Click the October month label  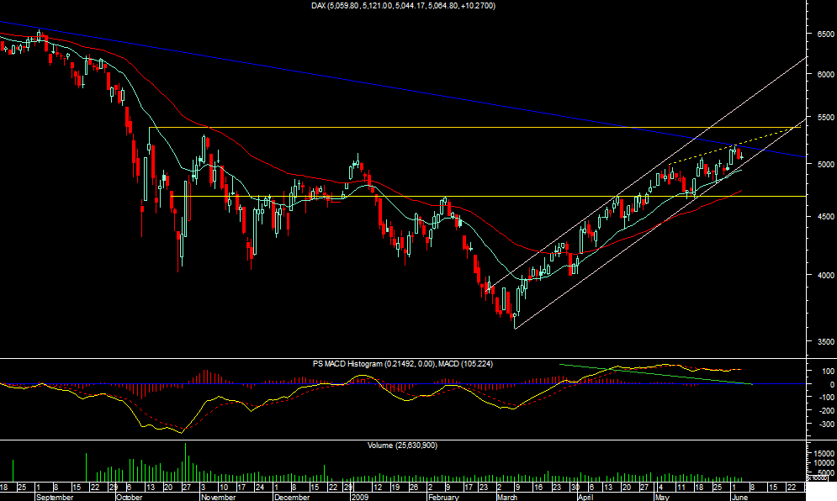point(130,497)
